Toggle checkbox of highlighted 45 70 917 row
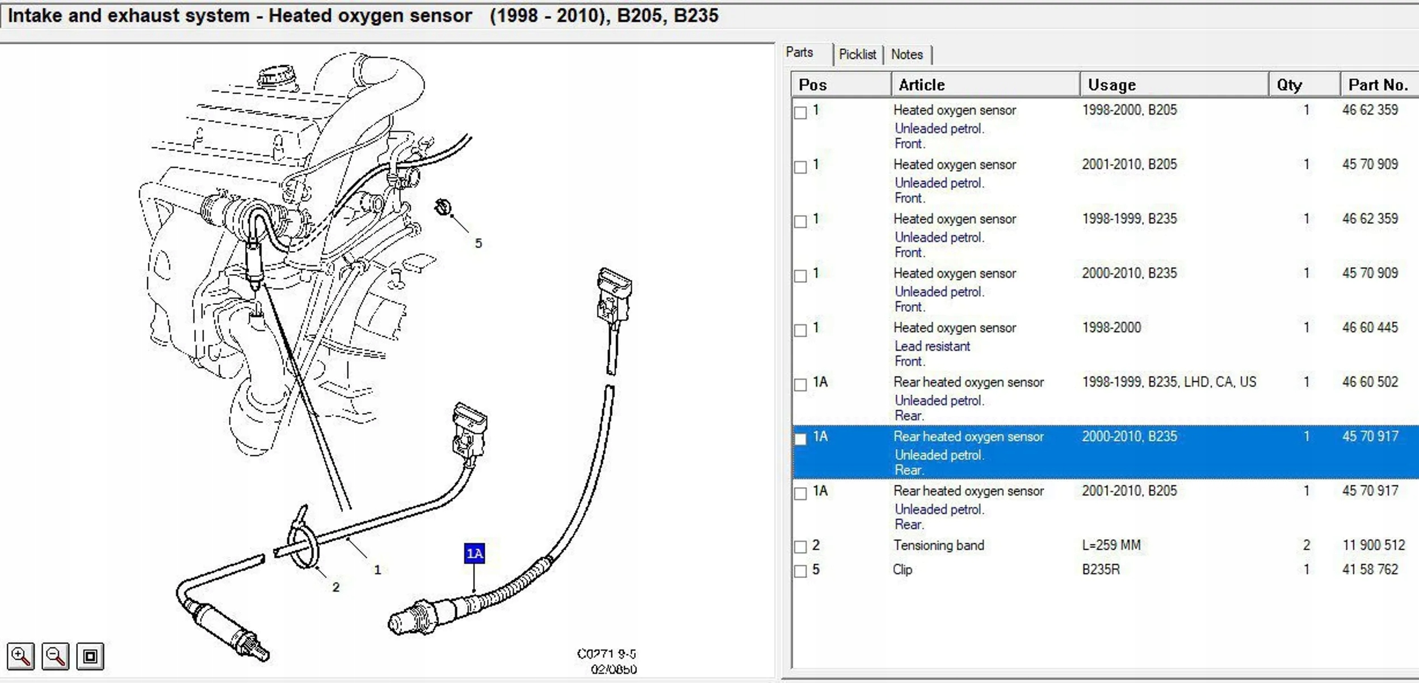The height and width of the screenshot is (683, 1419). [800, 439]
